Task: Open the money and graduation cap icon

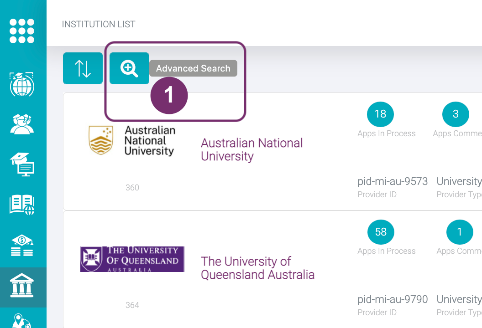Action: pos(22,246)
